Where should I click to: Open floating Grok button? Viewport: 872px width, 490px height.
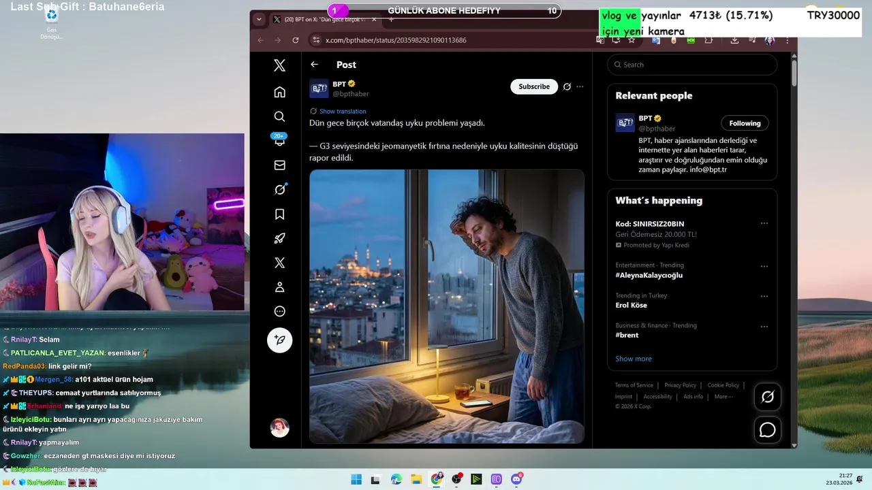[x=768, y=397]
